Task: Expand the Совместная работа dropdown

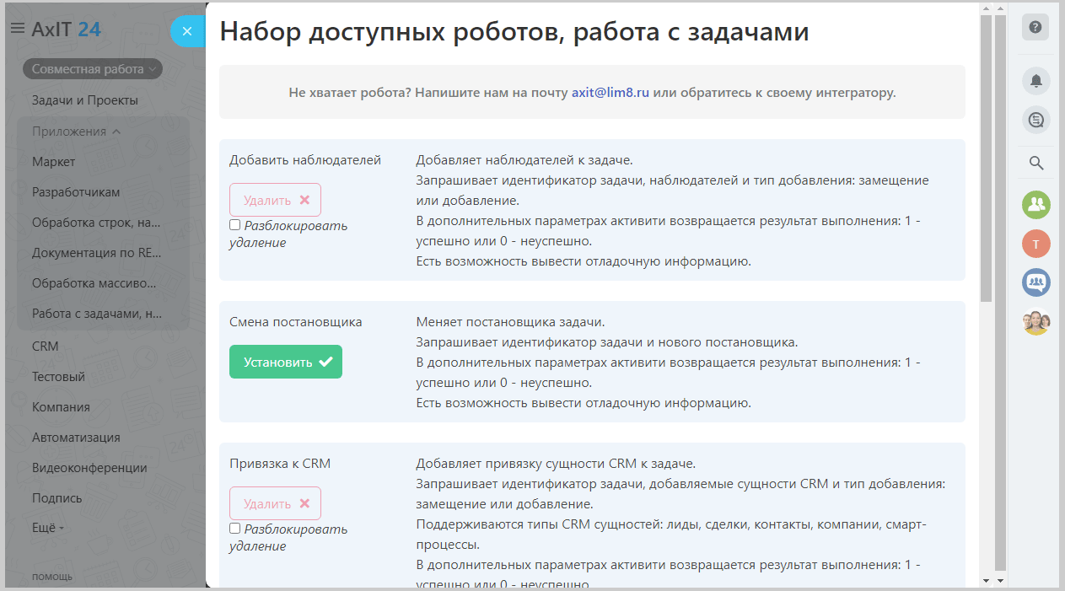Action: click(93, 69)
